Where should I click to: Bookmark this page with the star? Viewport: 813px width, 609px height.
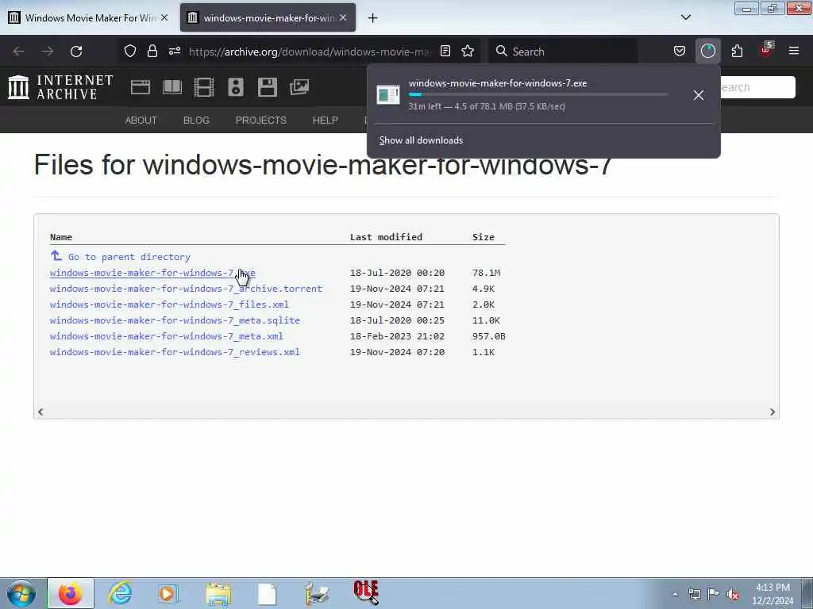(x=468, y=52)
